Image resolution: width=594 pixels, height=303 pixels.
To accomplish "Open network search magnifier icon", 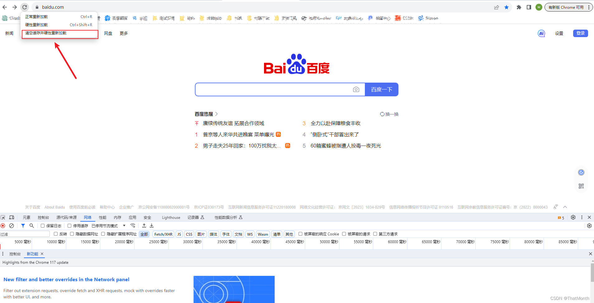I will tap(31, 226).
